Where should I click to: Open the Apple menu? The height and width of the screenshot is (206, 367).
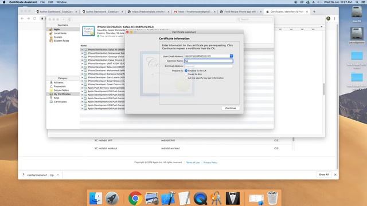click(4, 2)
